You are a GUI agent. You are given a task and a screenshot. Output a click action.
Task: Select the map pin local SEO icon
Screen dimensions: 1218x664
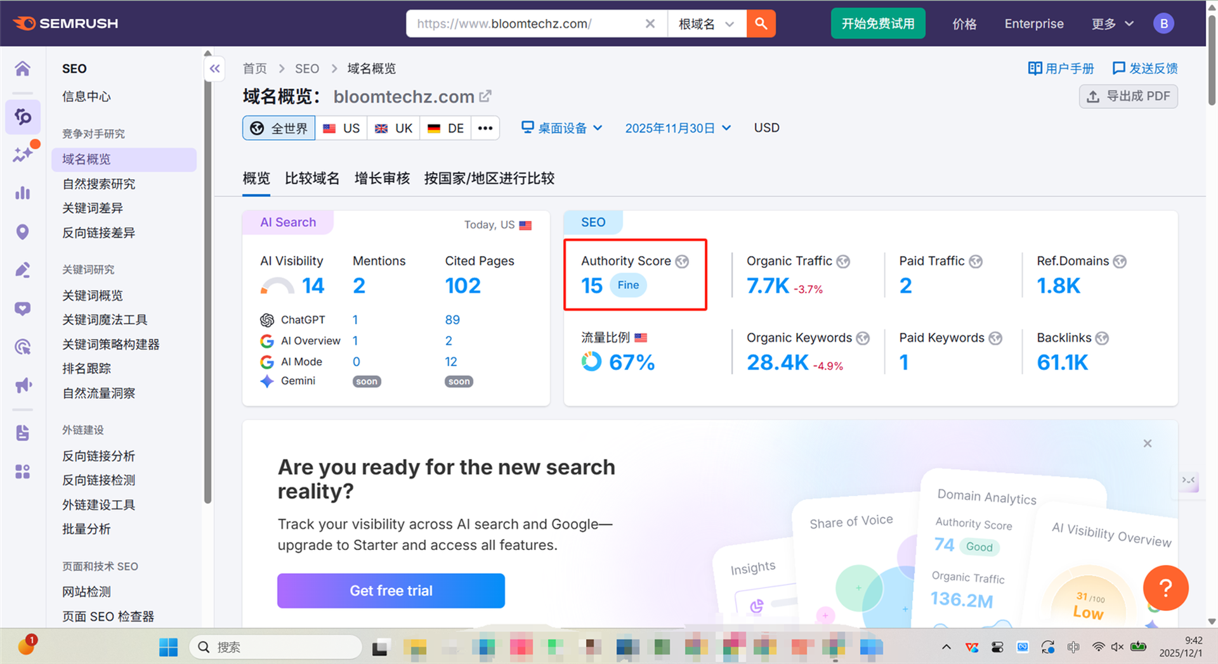[x=23, y=231]
